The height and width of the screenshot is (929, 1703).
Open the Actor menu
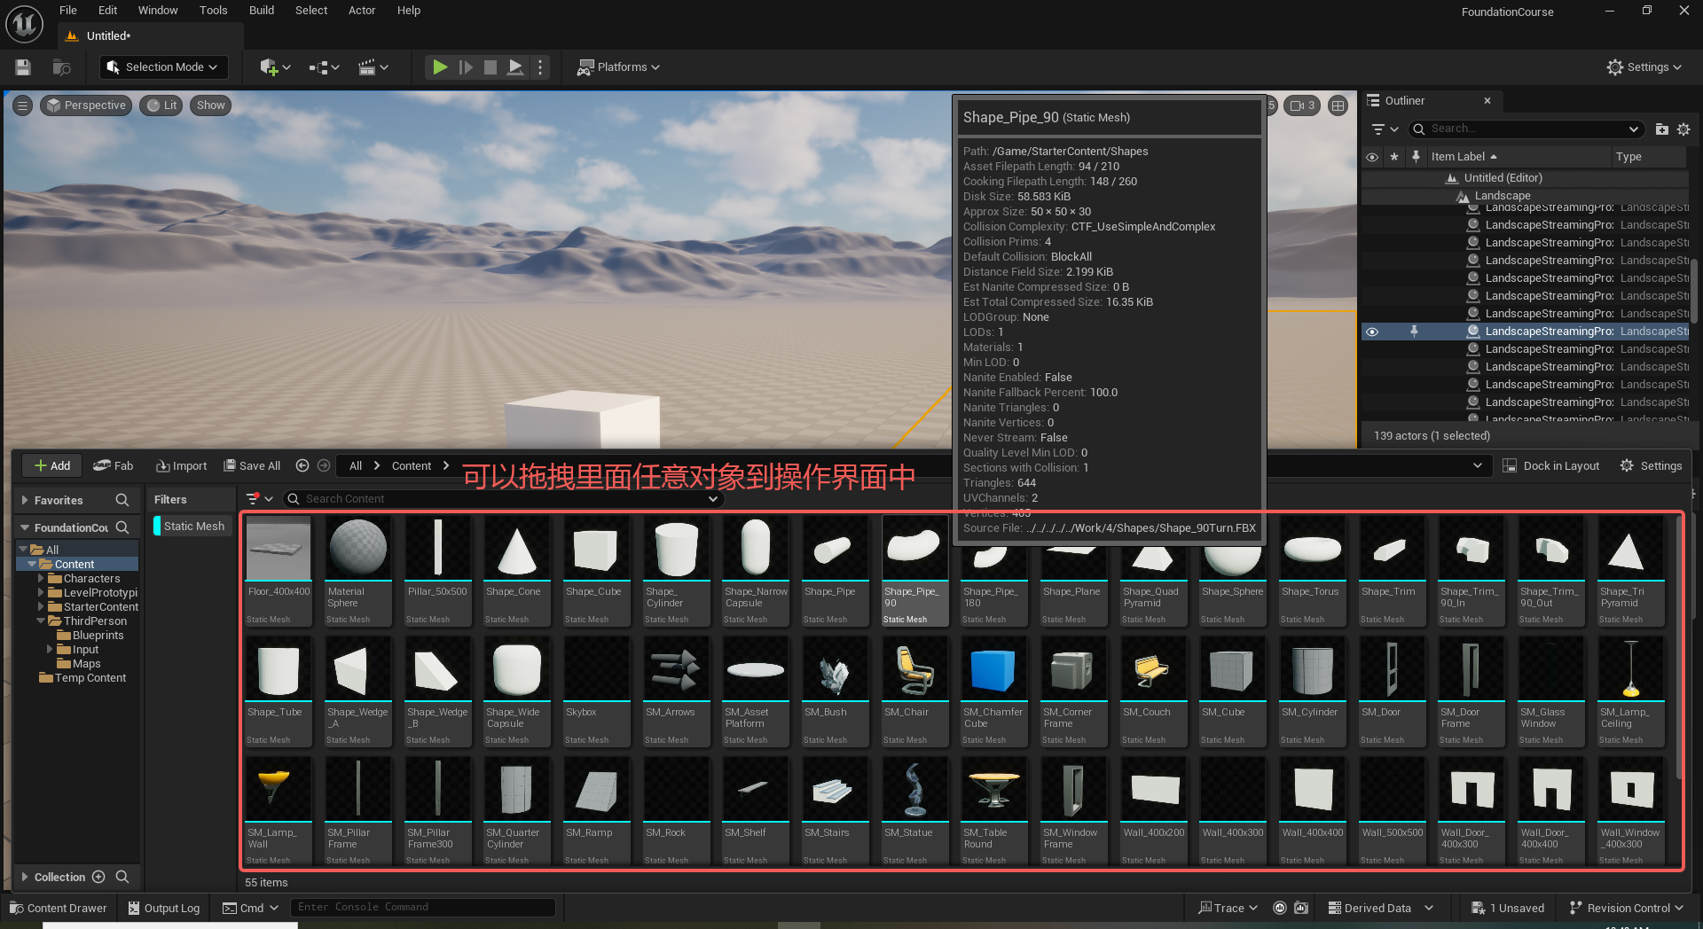[362, 11]
